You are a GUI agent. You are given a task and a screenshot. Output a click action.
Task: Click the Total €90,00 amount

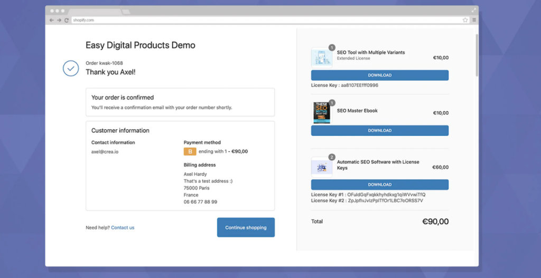click(x=435, y=222)
